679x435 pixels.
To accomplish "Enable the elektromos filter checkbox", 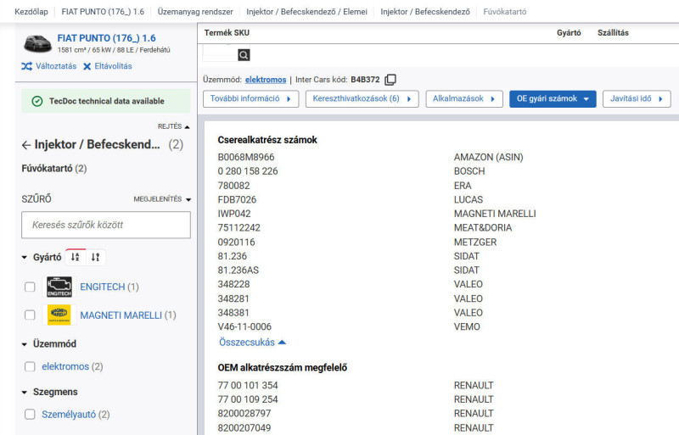I will [30, 366].
